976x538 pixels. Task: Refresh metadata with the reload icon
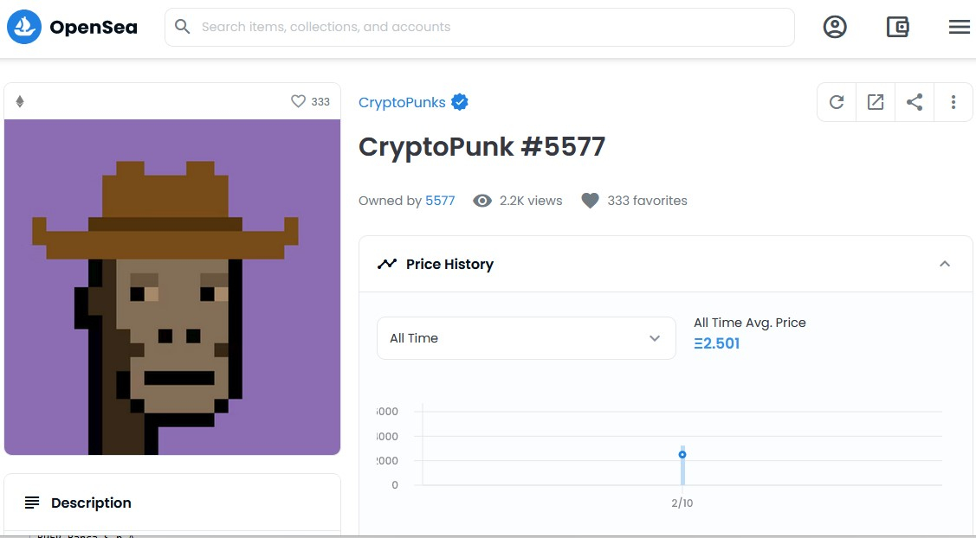[x=837, y=102]
